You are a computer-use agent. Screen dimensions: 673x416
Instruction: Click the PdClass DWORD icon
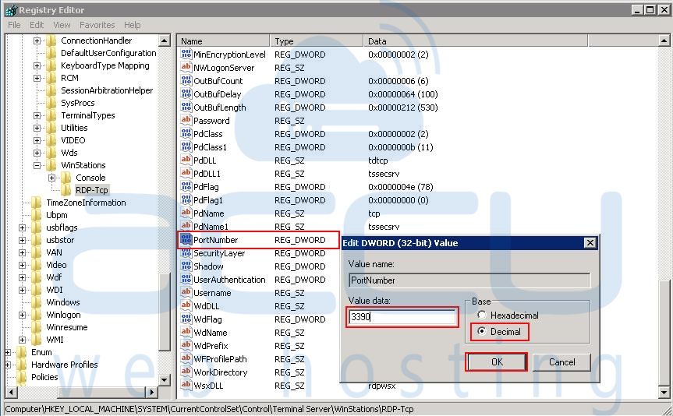click(186, 134)
